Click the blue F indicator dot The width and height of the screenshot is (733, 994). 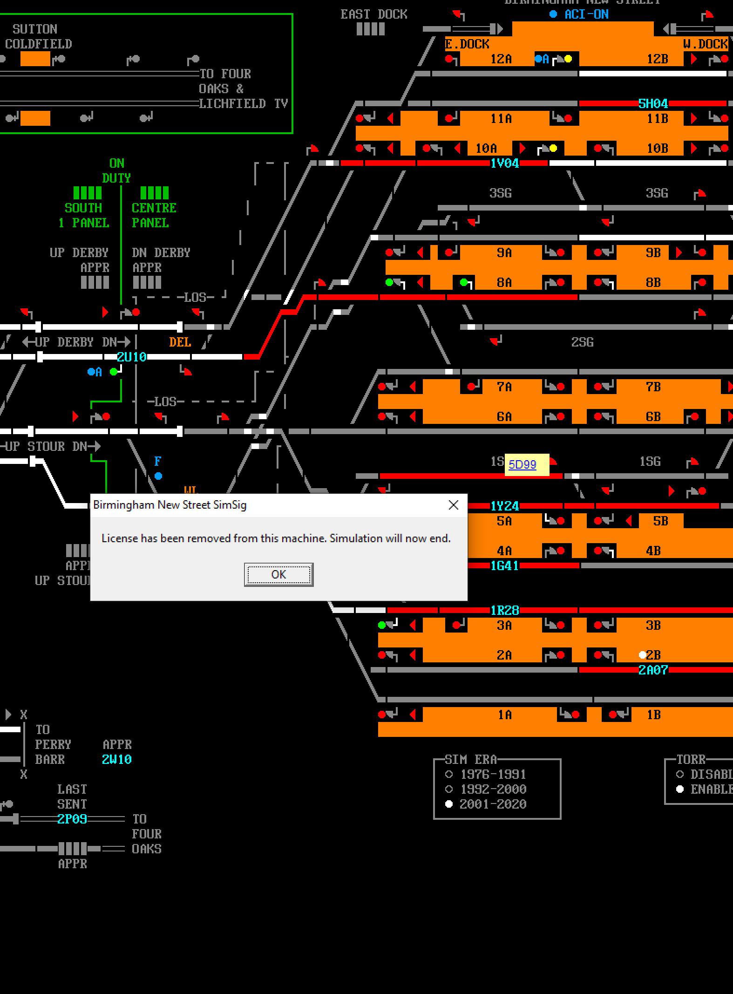[x=158, y=476]
